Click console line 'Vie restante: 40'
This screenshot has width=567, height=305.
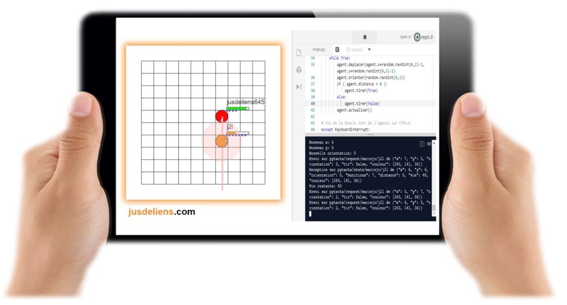(x=325, y=186)
